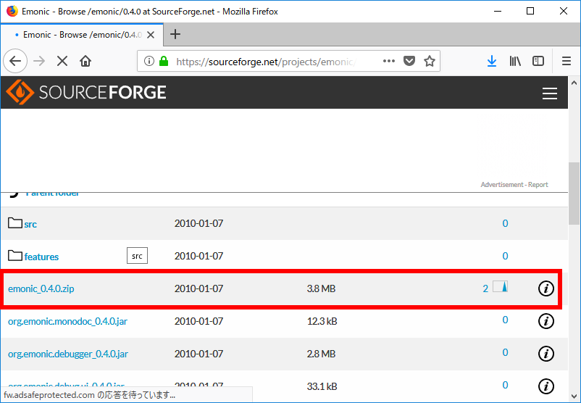
Task: Click the src row download count 0
Action: point(505,223)
